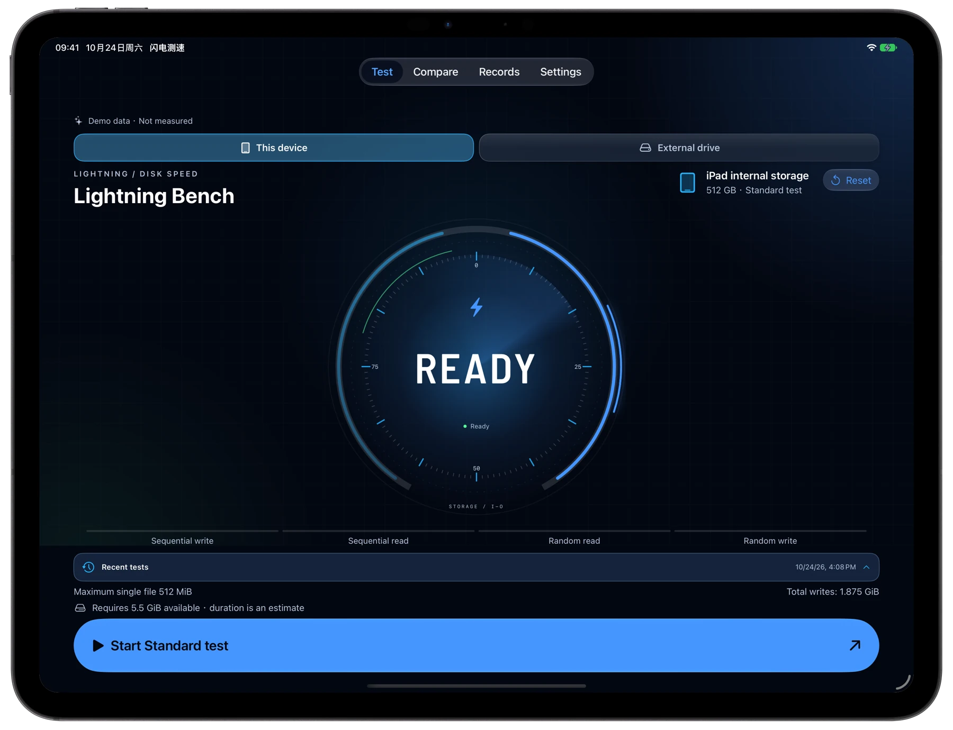Click the 'Maximum single file 512 MiB' text
The image size is (953, 730).
(x=133, y=591)
